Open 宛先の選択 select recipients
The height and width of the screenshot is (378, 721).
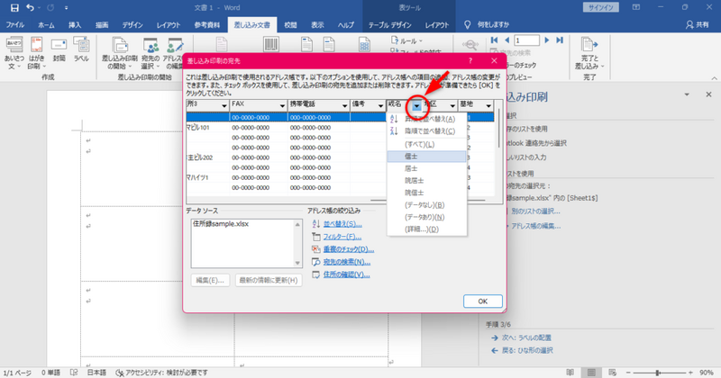(x=151, y=53)
